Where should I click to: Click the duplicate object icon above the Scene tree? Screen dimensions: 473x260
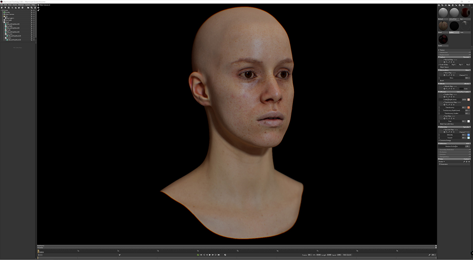[32, 7]
